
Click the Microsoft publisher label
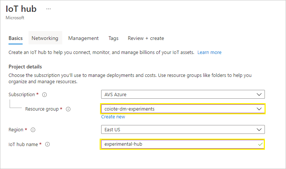tap(15, 18)
